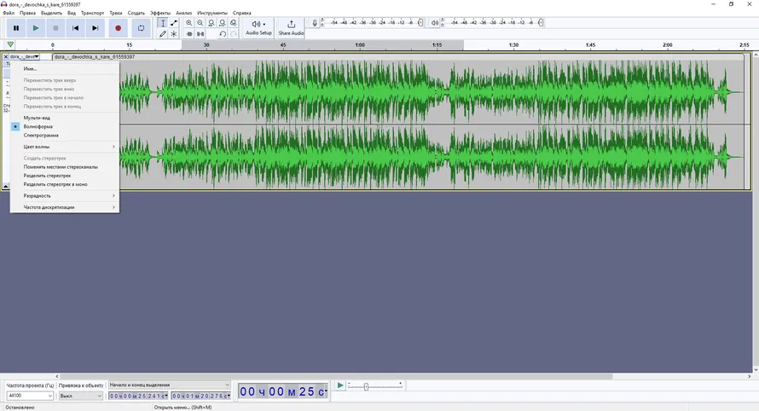This screenshot has width=759, height=411.
Task: Open the Транспорт menu
Action: (x=92, y=13)
